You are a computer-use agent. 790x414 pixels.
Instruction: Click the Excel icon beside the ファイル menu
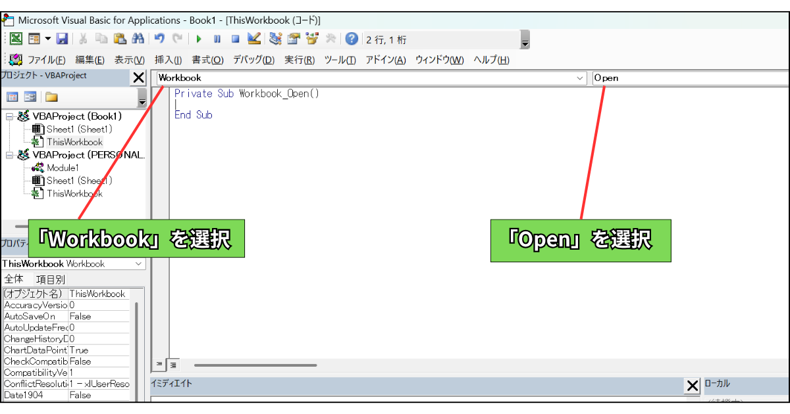(x=16, y=59)
